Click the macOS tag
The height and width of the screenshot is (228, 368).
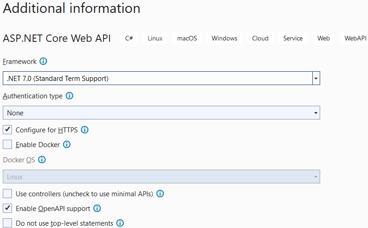click(x=187, y=38)
